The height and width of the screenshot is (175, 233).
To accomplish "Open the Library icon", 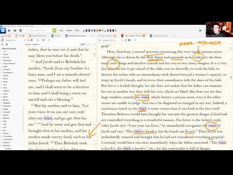I will point(15,31).
